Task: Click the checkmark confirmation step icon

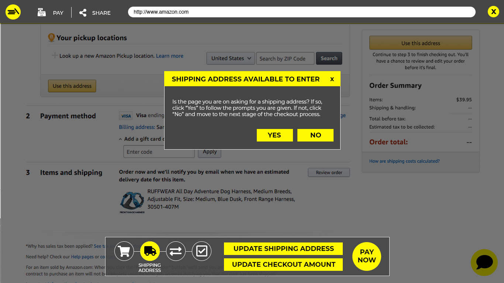Action: point(201,251)
